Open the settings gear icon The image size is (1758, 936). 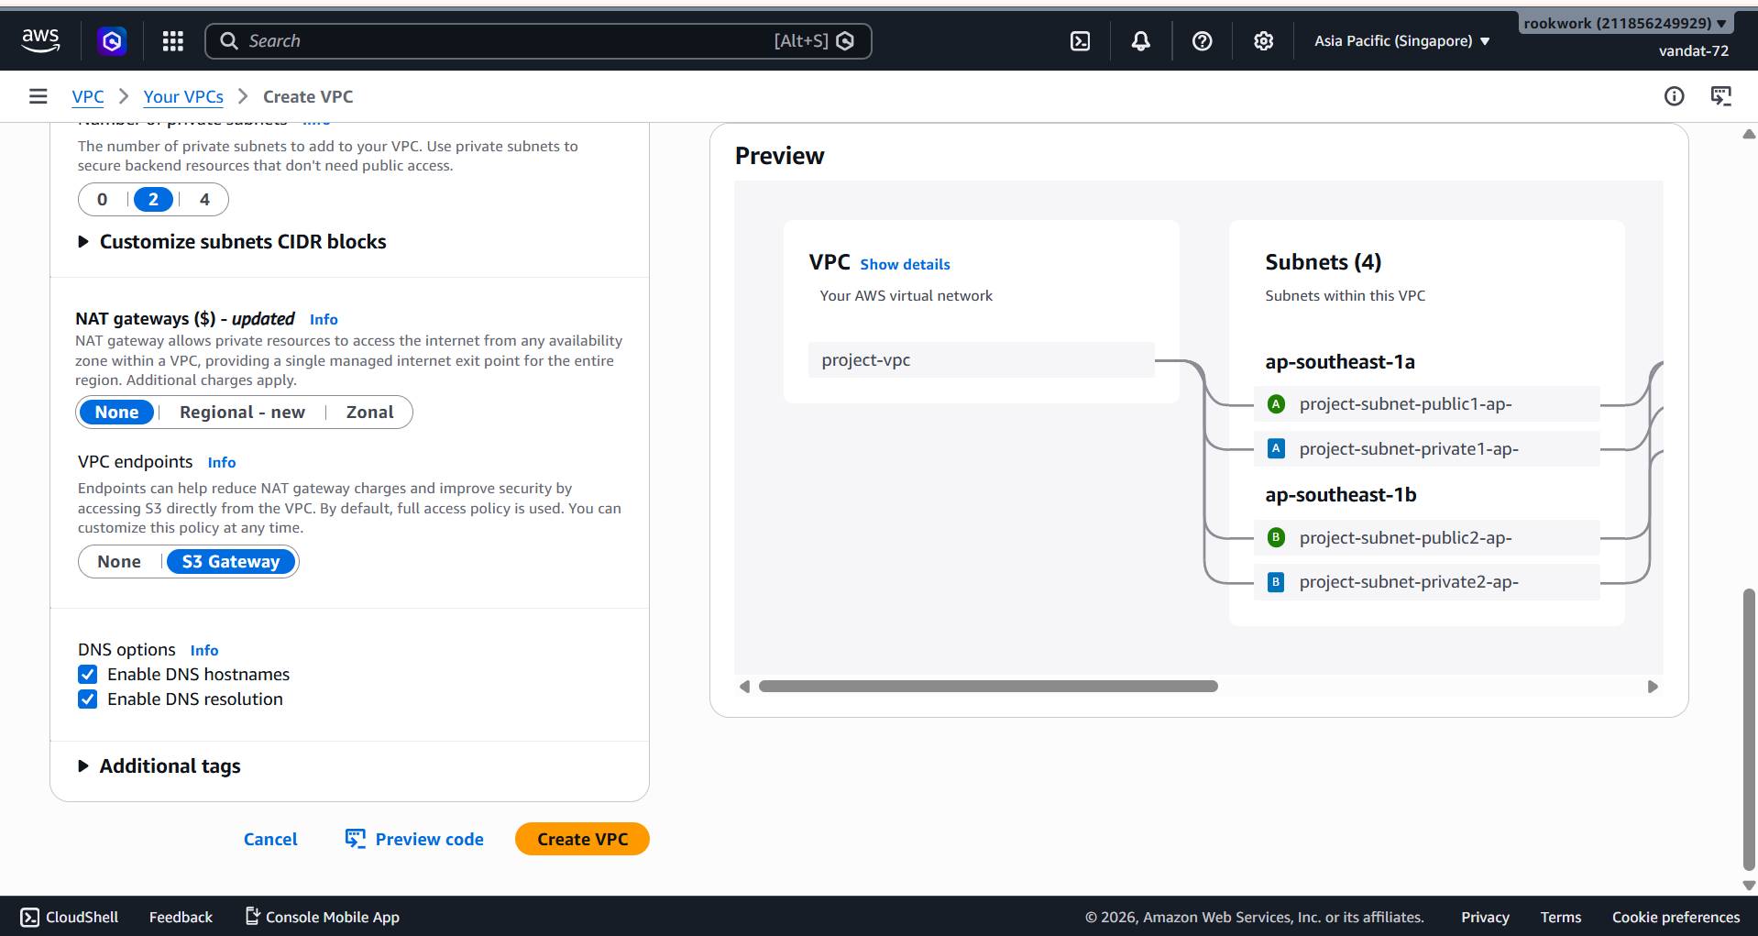tap(1264, 40)
